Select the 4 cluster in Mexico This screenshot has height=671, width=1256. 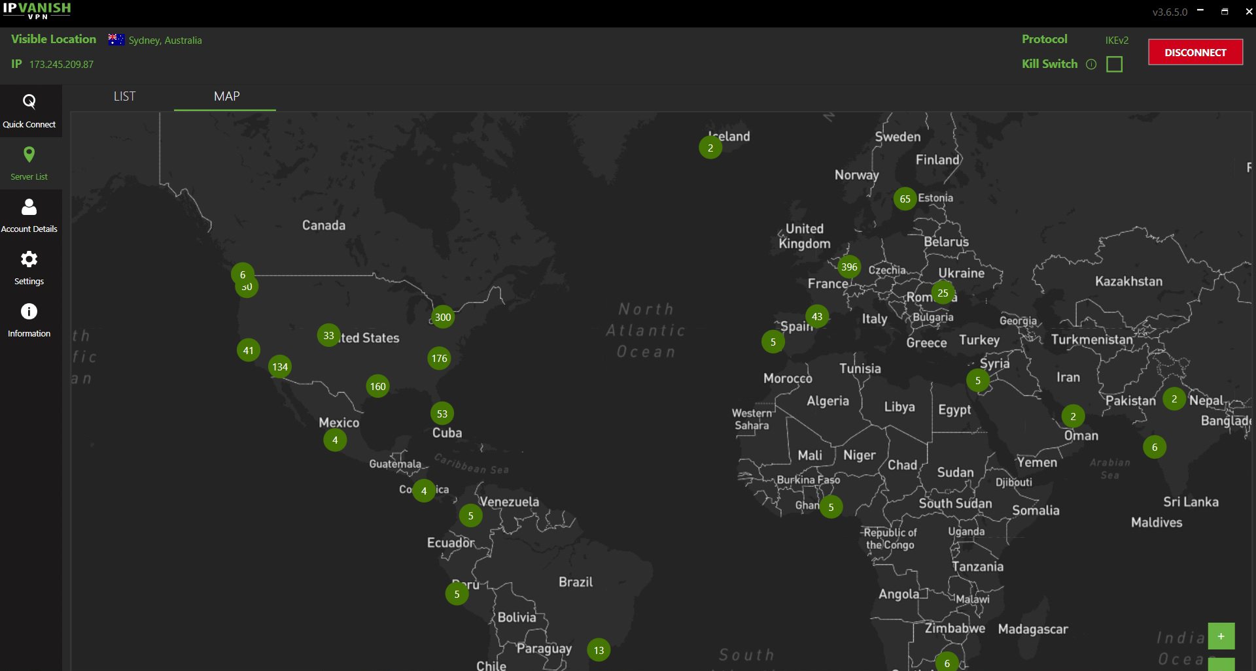[x=335, y=440]
